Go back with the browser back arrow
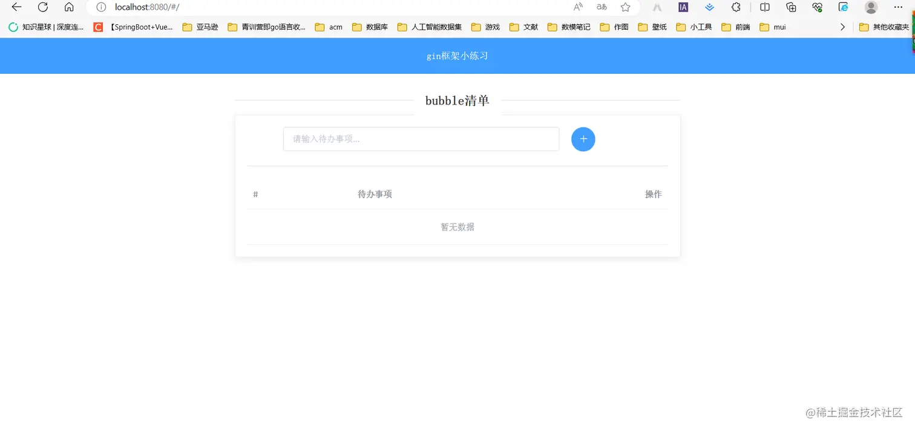The image size is (915, 431). tap(17, 7)
